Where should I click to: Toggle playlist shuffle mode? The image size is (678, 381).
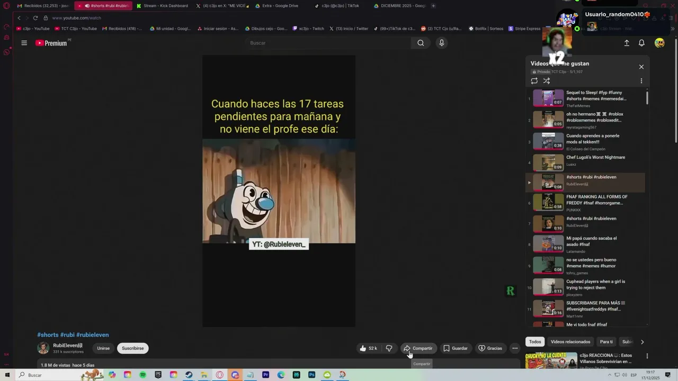click(547, 81)
